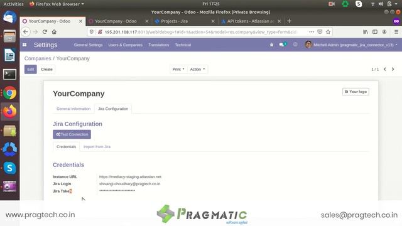This screenshot has height=226, width=402.
Task: Open Firefox hamburger menu
Action: click(396, 32)
